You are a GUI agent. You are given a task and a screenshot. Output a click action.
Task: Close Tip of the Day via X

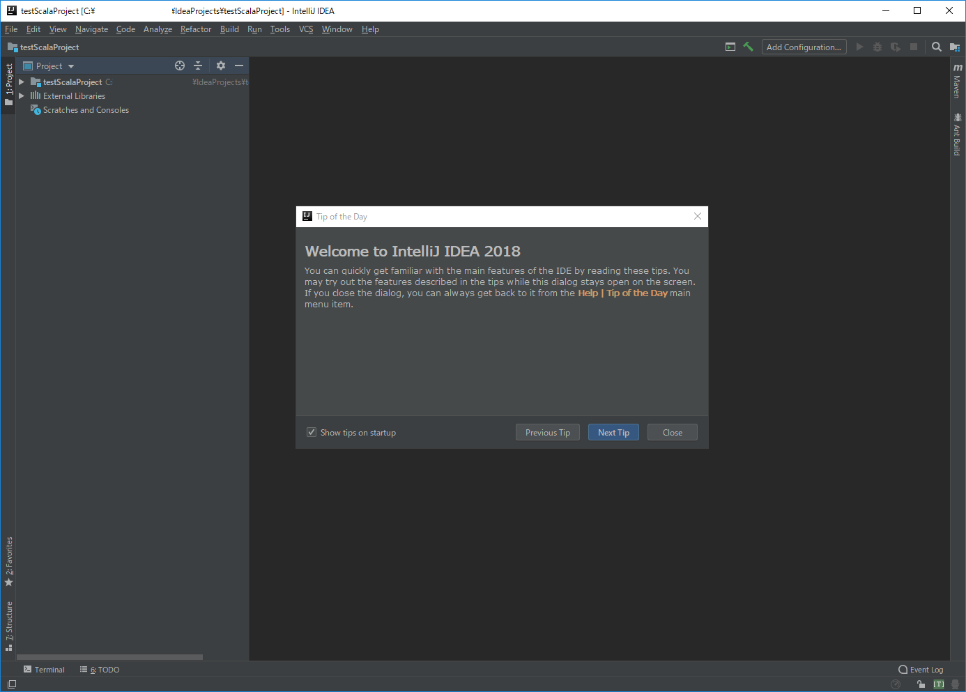pos(698,217)
